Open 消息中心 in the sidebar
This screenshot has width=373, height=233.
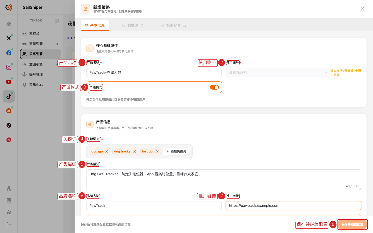(40, 85)
